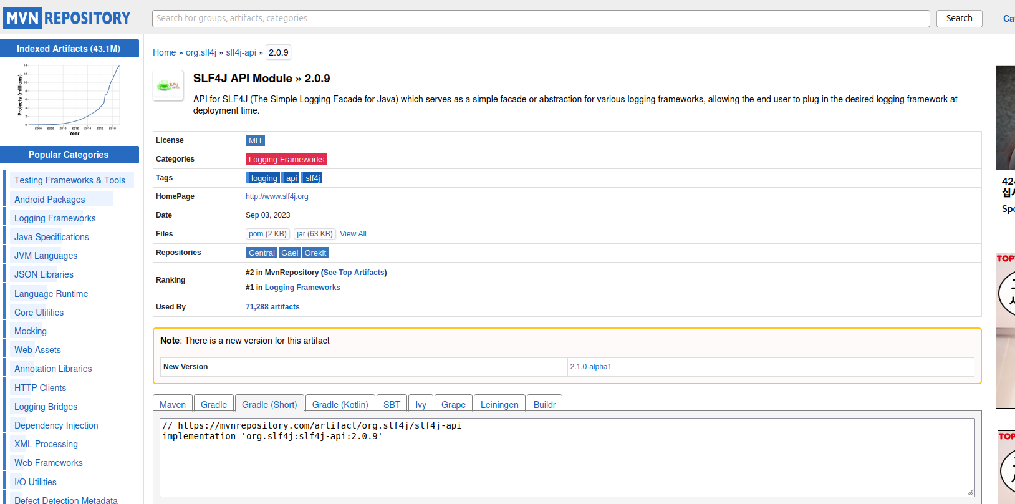This screenshot has width=1015, height=504.
Task: Click the 2.0.9 version breadcrumb
Action: tap(279, 52)
